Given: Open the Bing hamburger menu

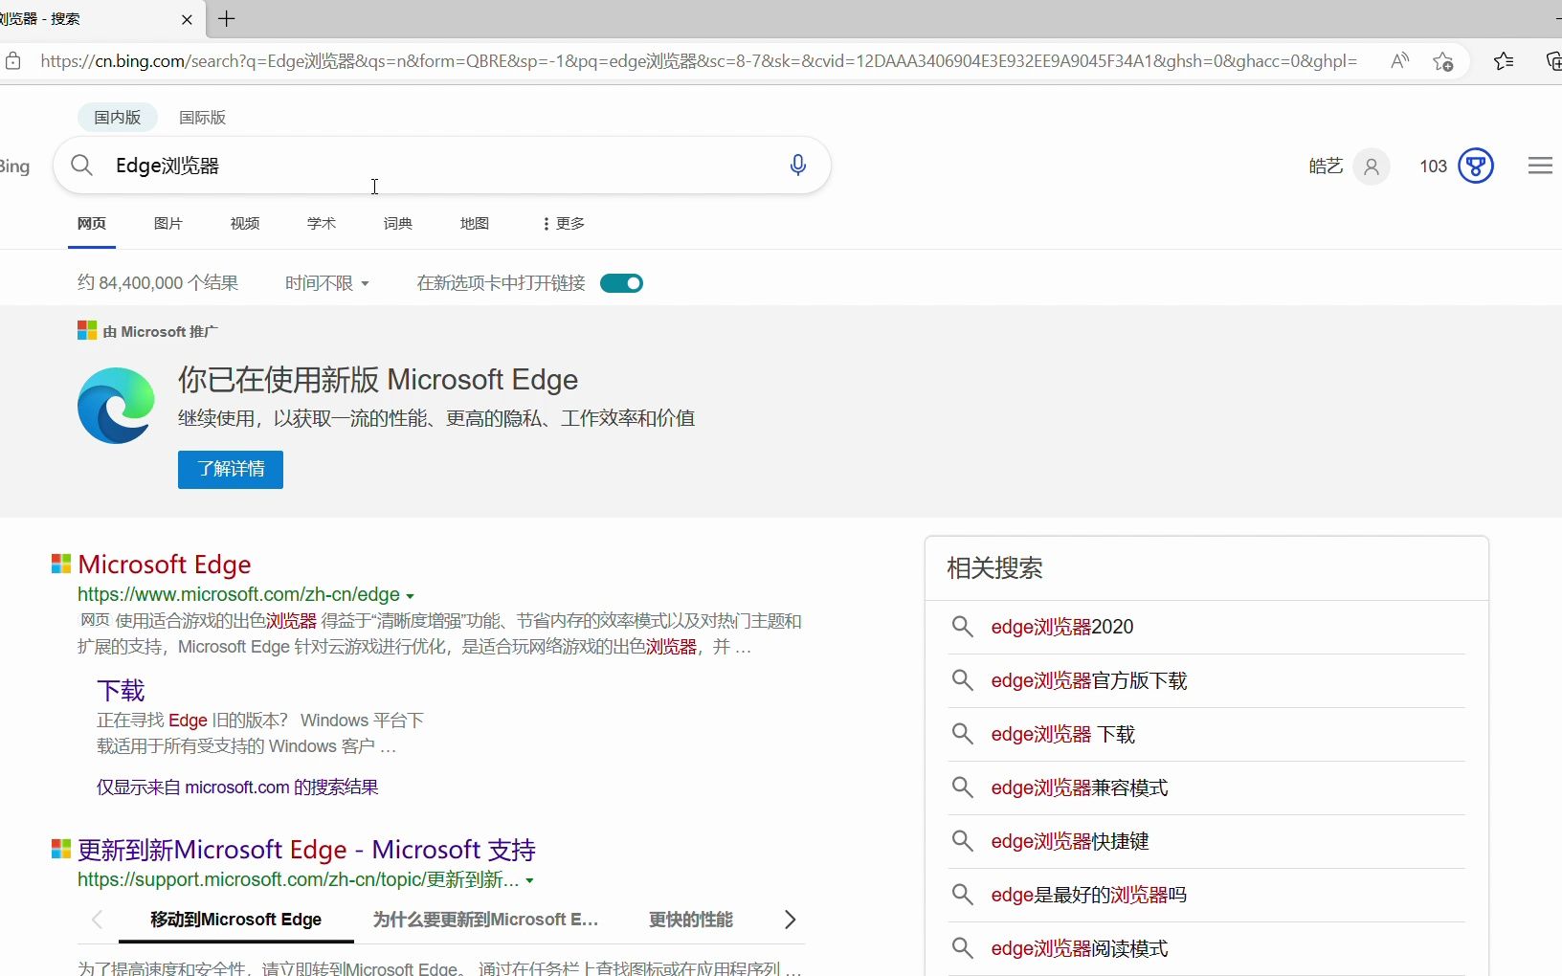Looking at the screenshot, I should [x=1540, y=166].
